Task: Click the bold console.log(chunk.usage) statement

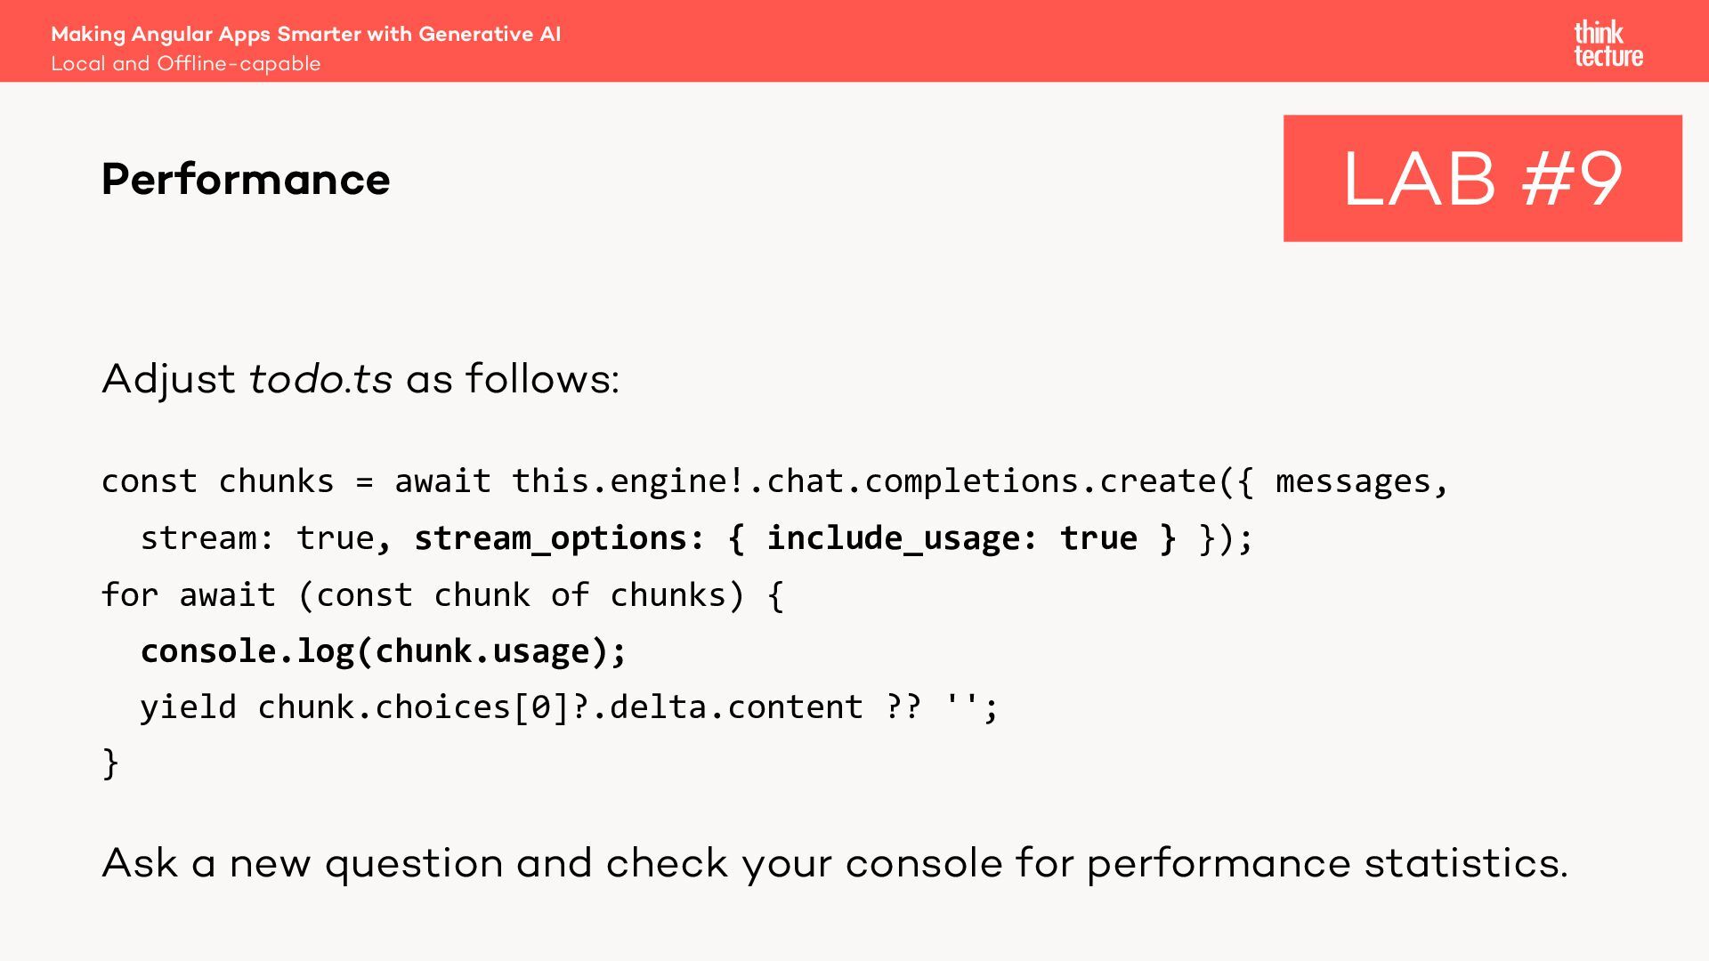Action: (383, 651)
